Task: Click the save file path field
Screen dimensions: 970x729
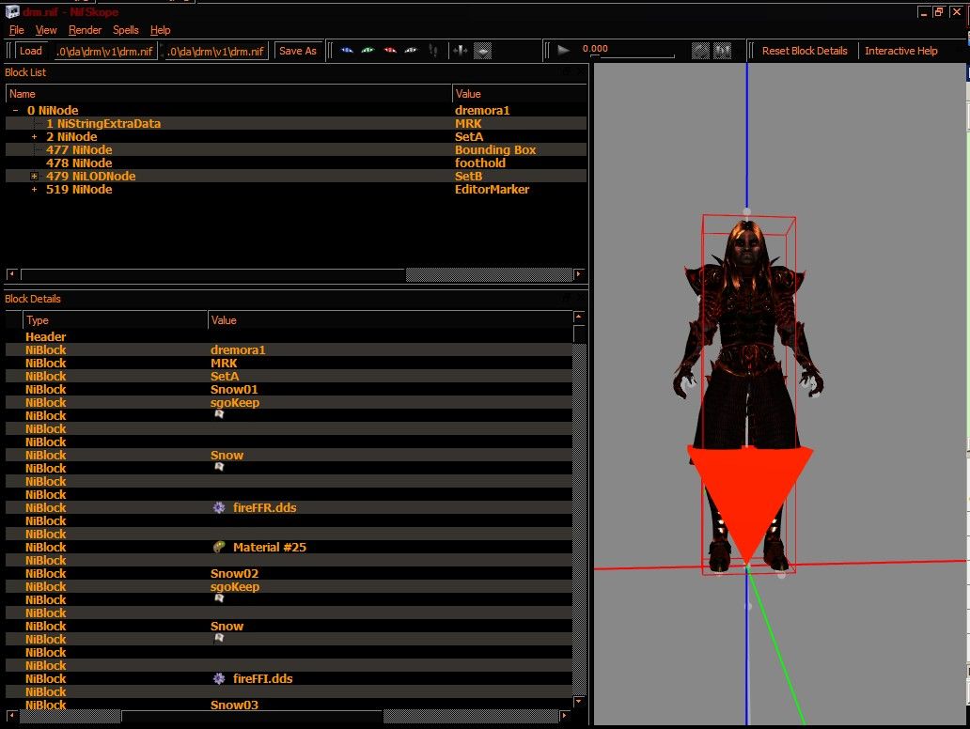Action: pyautogui.click(x=216, y=52)
